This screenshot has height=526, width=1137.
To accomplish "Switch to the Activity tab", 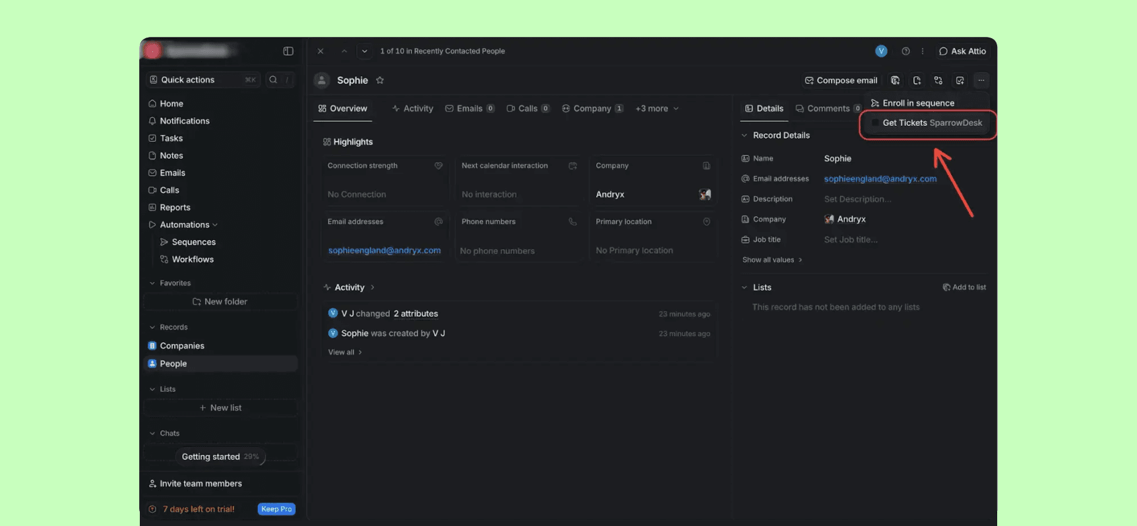I will click(412, 109).
